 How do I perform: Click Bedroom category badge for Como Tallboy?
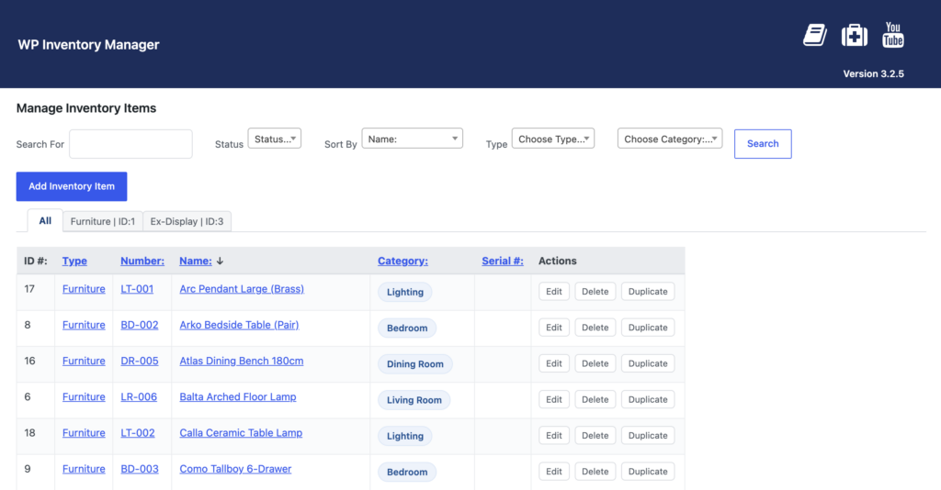(x=407, y=472)
